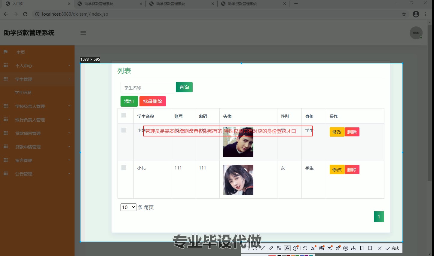Image resolution: width=434 pixels, height=256 pixels.
Task: Focus the 学生名称 search field
Action: pyautogui.click(x=147, y=87)
